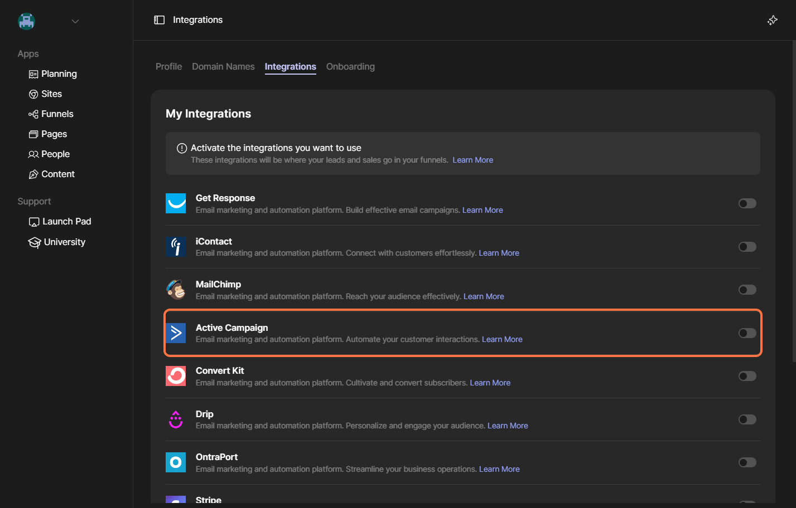Click the page vertical scrollbar
Image resolution: width=796 pixels, height=508 pixels.
click(794, 201)
